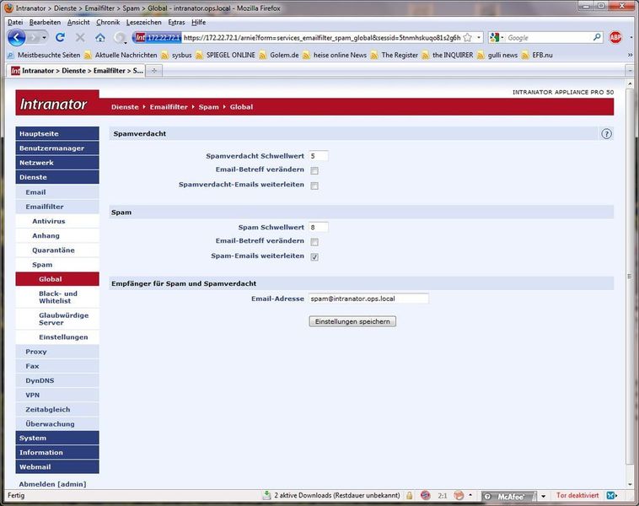Click the Spamverdacht Schwellwert field
Image resolution: width=639 pixels, height=506 pixels.
(319, 156)
